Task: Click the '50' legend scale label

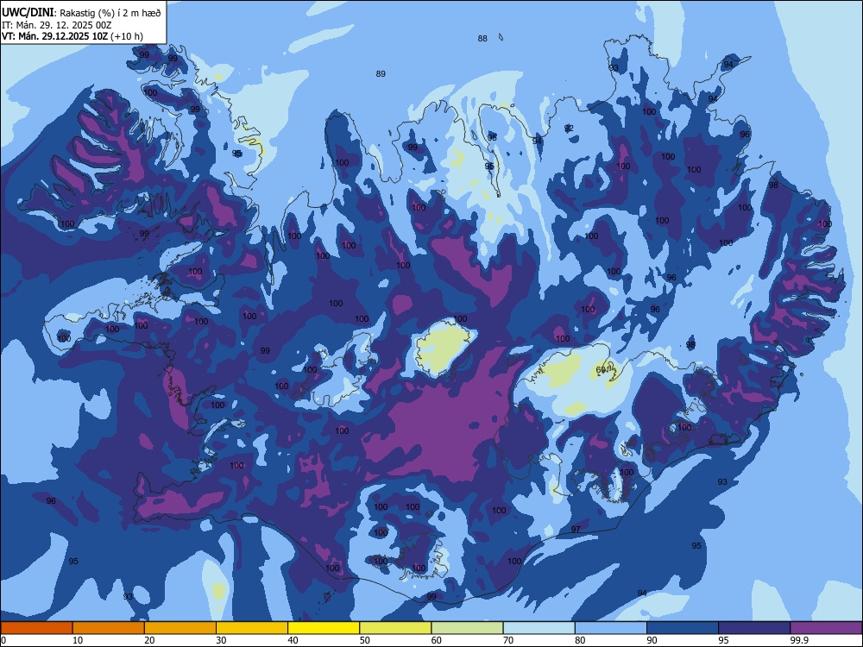Action: pyautogui.click(x=364, y=640)
